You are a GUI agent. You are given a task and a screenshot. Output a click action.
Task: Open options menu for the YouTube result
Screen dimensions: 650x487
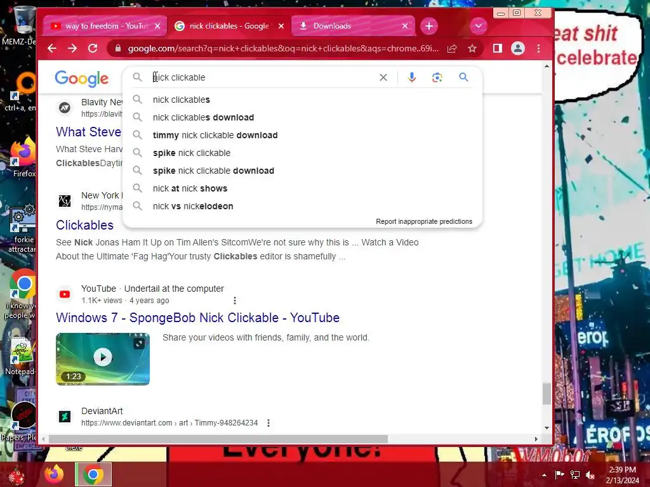click(235, 301)
